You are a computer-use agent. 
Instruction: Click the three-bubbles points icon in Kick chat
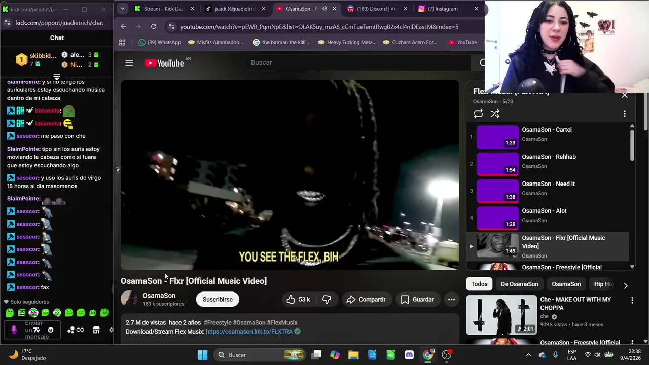click(71, 330)
